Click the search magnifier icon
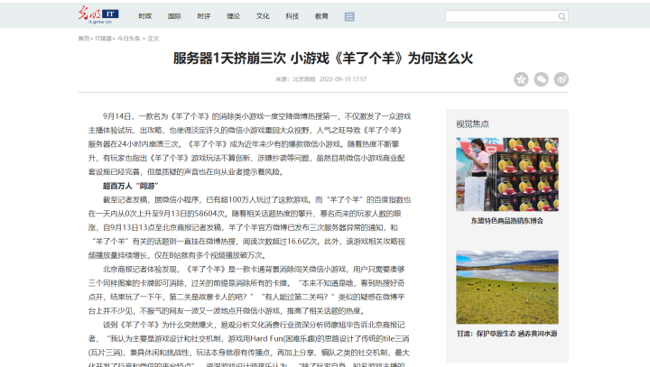650x367 pixels. (x=562, y=16)
